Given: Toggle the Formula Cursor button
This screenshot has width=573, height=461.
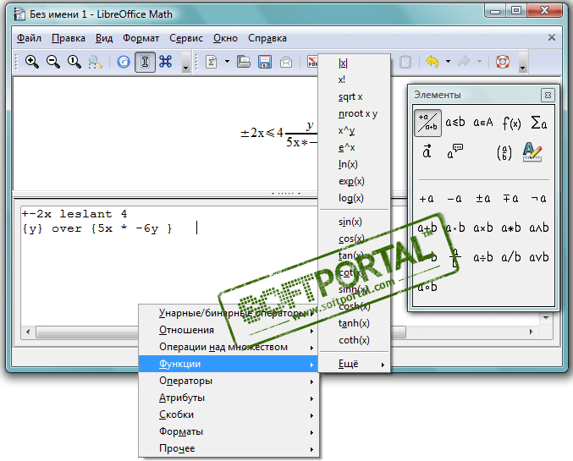Looking at the screenshot, I should tap(145, 62).
